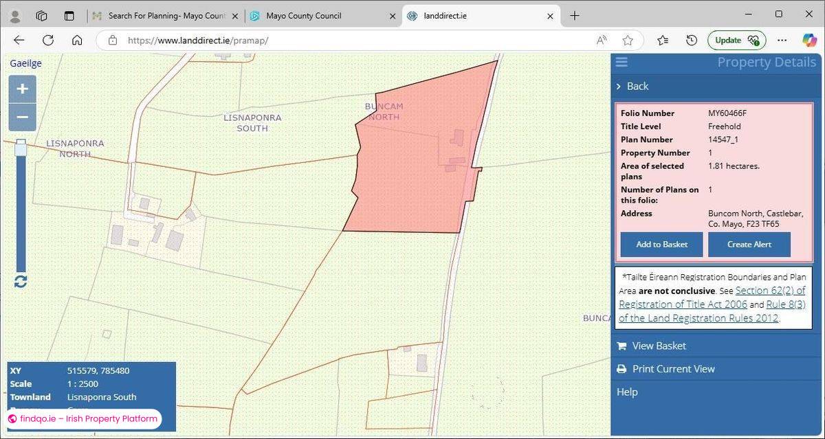
Task: Click browser Refresh page icon
Action: pos(48,40)
